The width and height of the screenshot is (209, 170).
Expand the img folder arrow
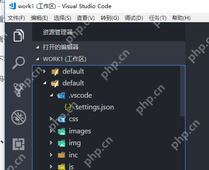pos(51,143)
